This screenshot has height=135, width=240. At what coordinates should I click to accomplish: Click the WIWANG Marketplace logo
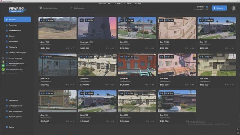(x=17, y=9)
